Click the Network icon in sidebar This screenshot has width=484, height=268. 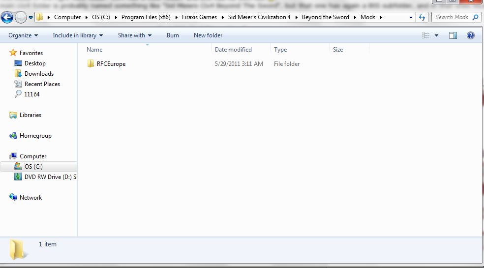point(13,197)
